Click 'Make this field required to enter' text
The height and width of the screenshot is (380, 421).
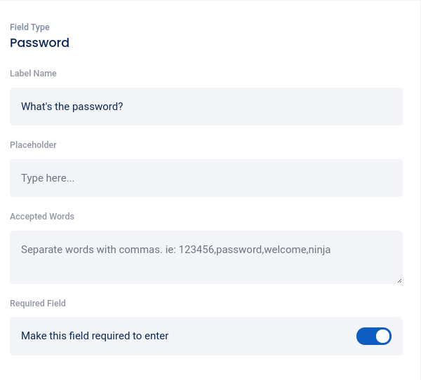95,336
